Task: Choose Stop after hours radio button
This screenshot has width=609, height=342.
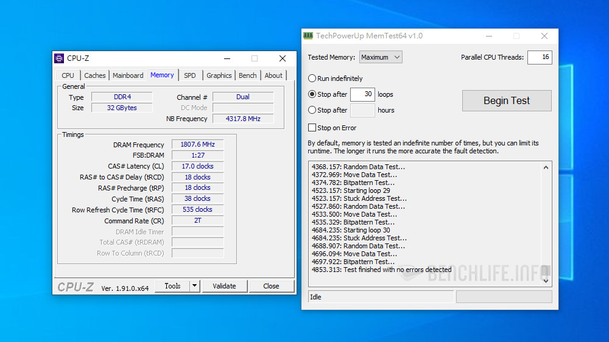Action: (x=312, y=110)
